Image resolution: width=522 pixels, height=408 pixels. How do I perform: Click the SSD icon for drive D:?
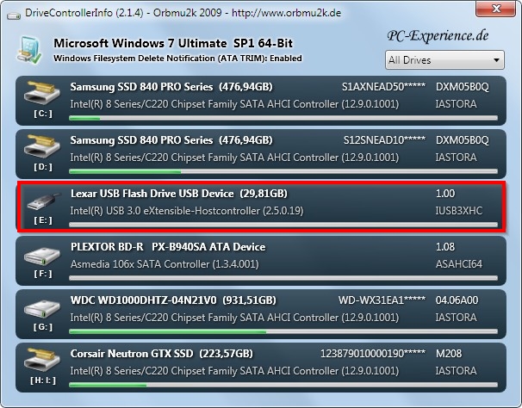[x=42, y=146]
